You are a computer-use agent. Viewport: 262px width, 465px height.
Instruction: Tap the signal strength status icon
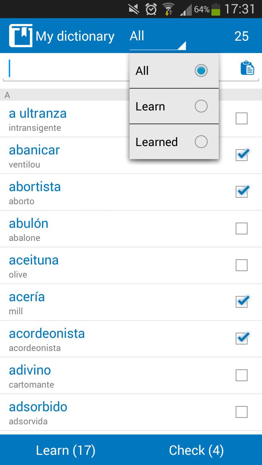click(186, 10)
